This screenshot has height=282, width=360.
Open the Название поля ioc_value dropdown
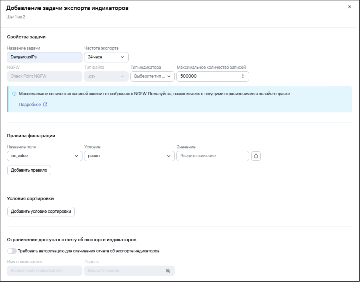coord(44,156)
